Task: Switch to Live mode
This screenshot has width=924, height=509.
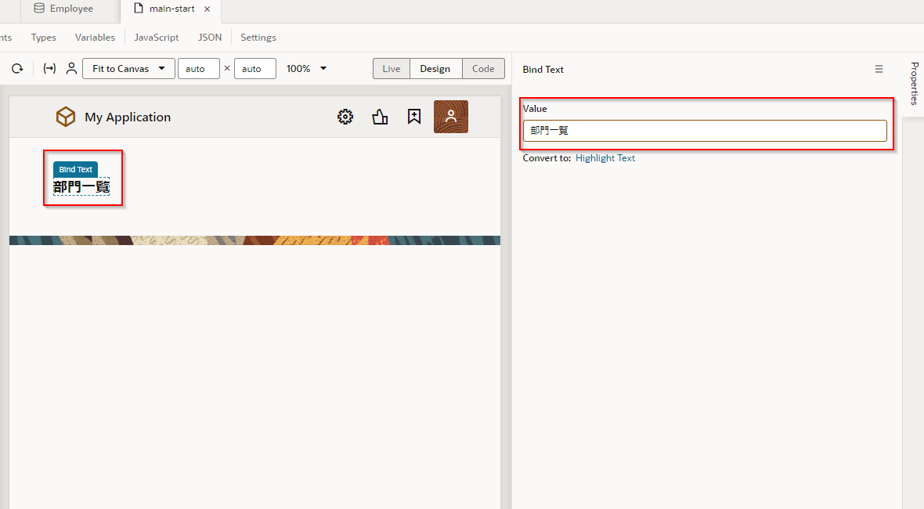Action: pos(392,69)
